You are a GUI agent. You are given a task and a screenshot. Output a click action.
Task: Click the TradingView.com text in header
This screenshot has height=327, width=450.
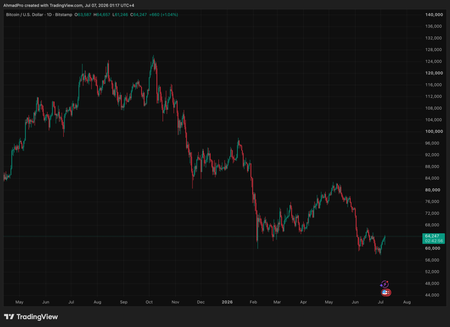[66, 5]
